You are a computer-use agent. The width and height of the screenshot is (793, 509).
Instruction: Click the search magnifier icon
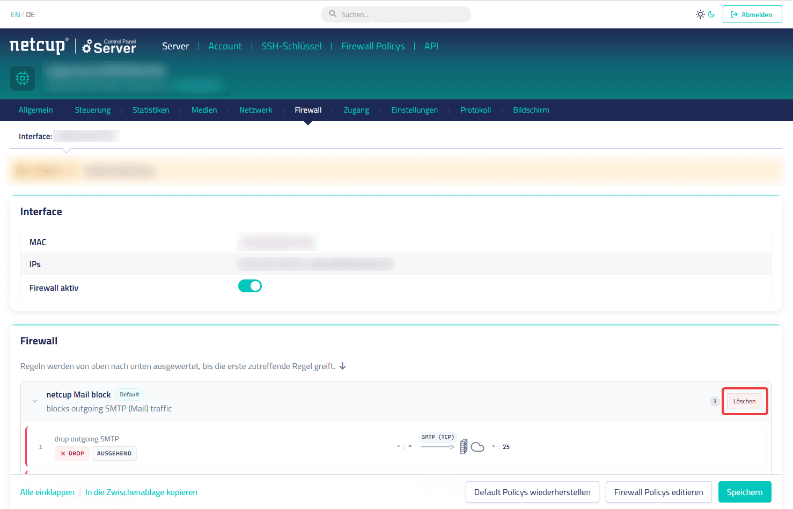pos(333,14)
